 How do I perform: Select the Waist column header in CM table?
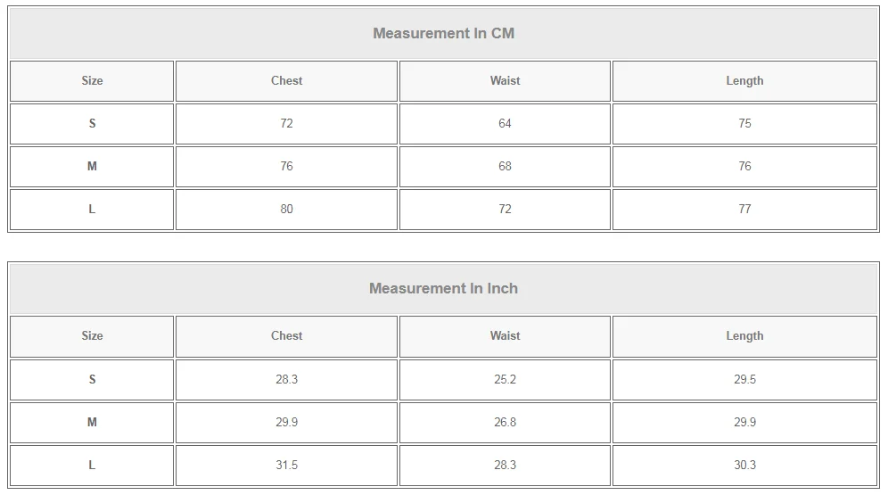coord(505,81)
